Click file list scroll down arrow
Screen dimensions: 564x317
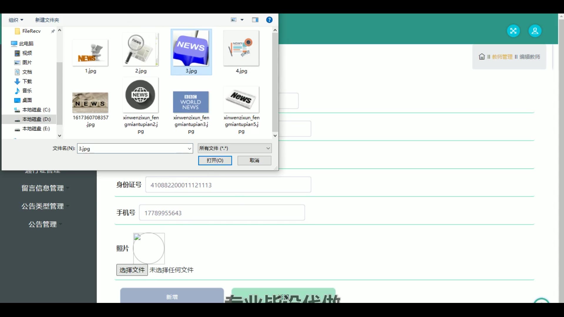[x=275, y=136]
